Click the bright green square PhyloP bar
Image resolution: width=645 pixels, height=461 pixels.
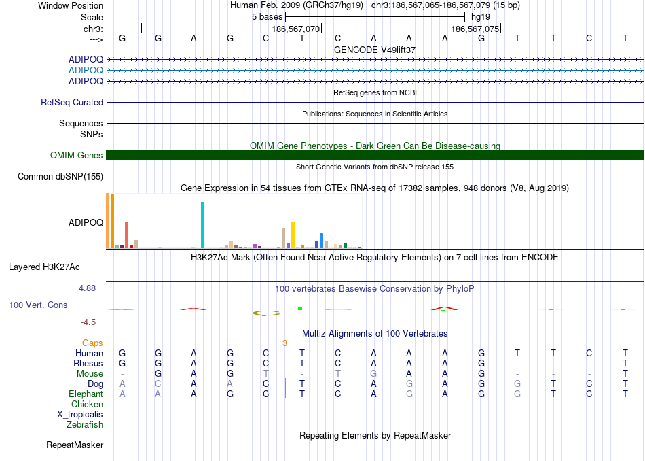tap(300, 308)
